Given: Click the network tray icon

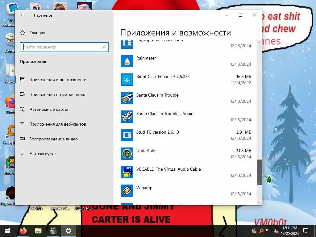Looking at the screenshot, I should (269, 231).
